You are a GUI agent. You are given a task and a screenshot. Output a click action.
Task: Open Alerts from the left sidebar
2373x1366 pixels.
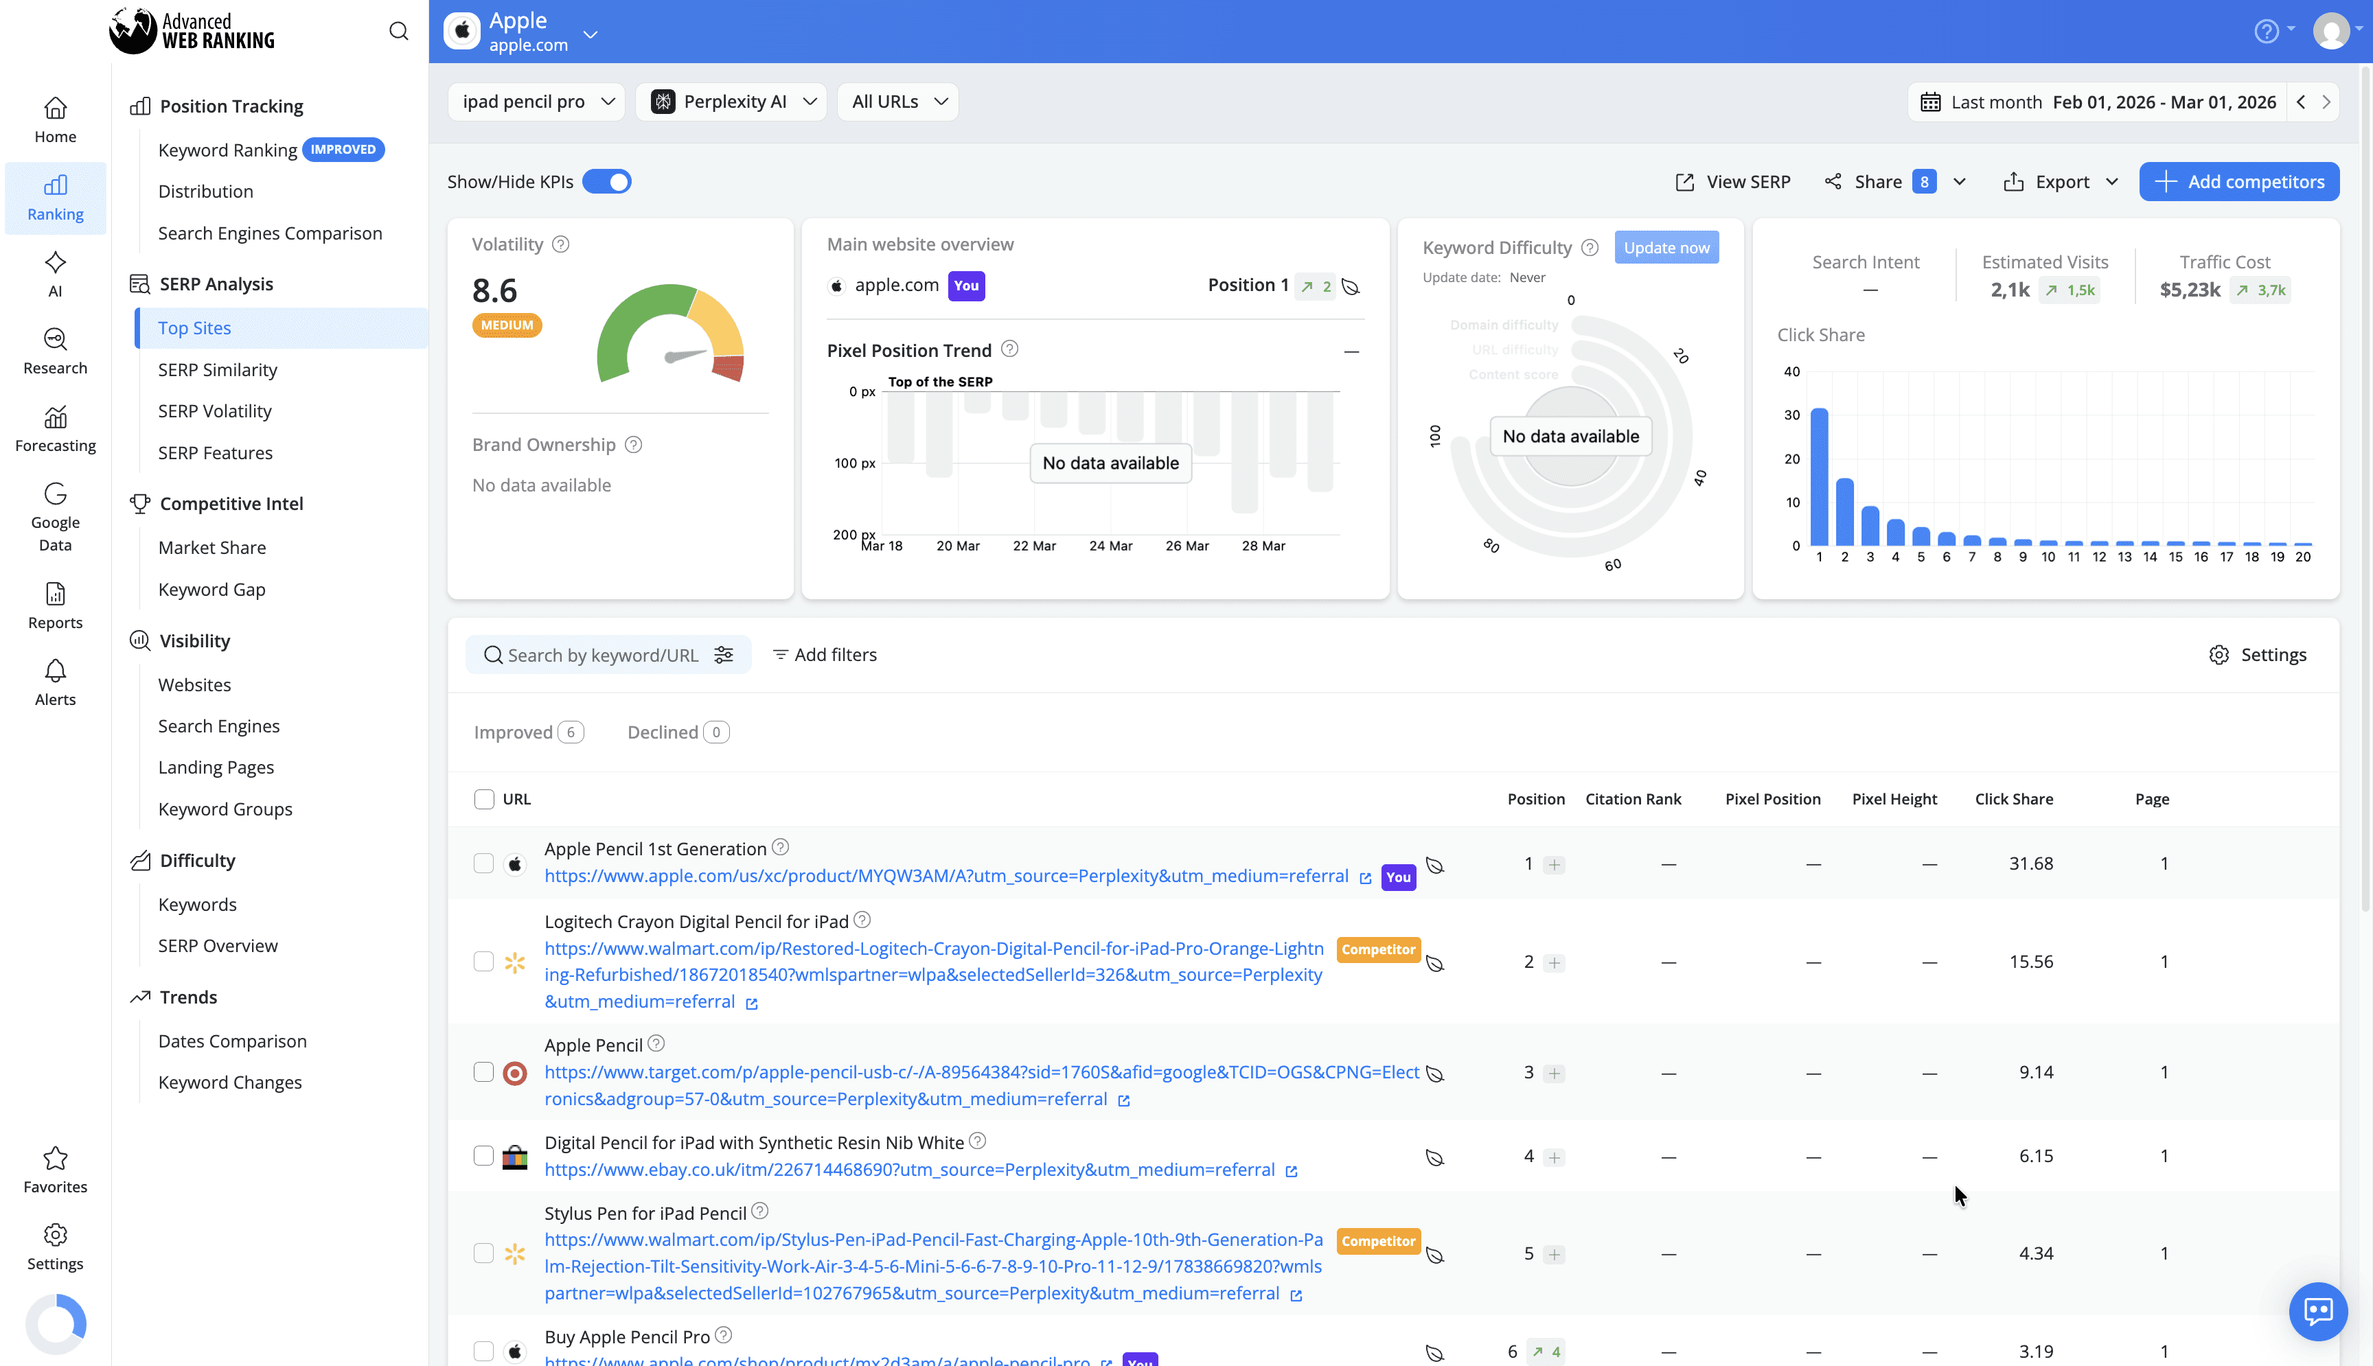click(54, 681)
